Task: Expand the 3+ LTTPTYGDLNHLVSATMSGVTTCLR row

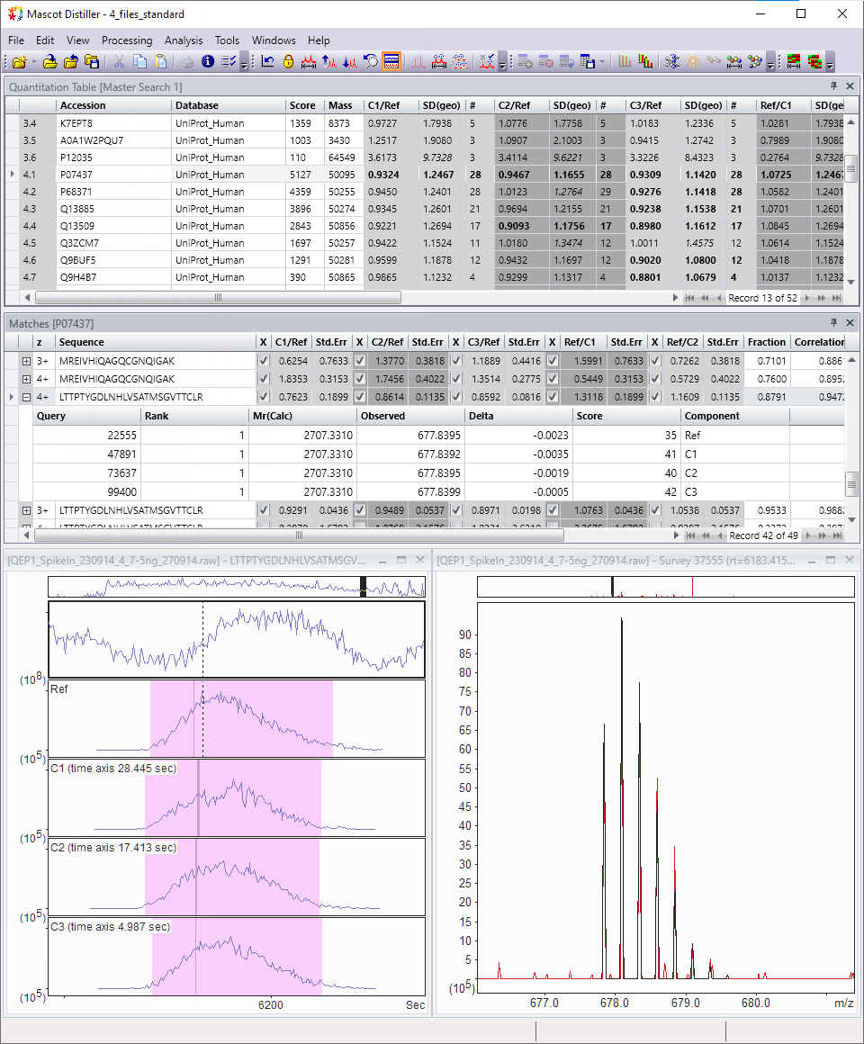Action: pos(27,510)
